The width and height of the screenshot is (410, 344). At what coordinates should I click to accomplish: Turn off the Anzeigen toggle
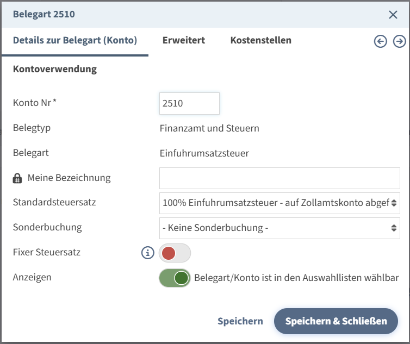pyautogui.click(x=175, y=278)
